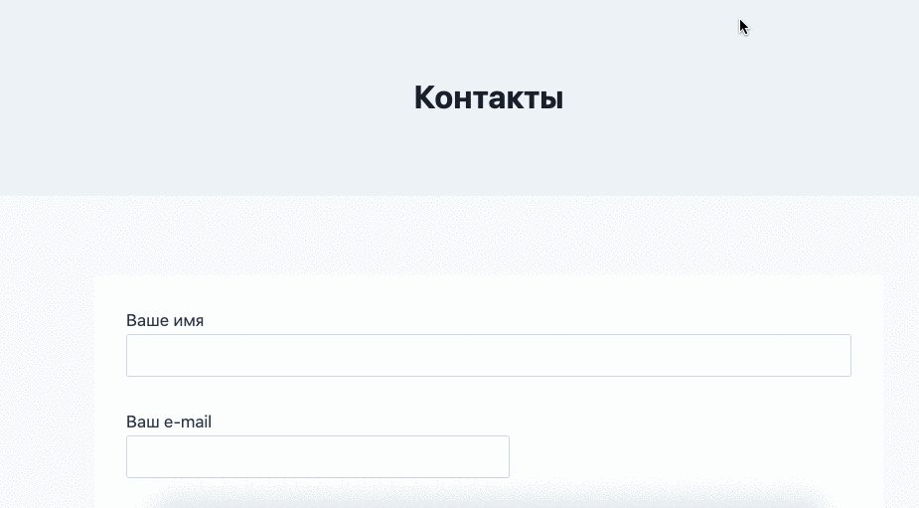This screenshot has width=919, height=508.
Task: Click the "Ваше имя" text input field
Action: [x=488, y=356]
